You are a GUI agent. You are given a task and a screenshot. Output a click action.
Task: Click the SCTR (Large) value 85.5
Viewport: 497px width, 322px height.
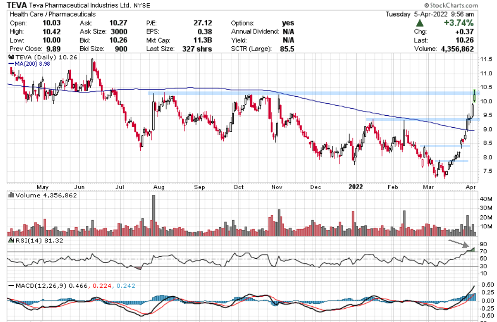point(287,49)
